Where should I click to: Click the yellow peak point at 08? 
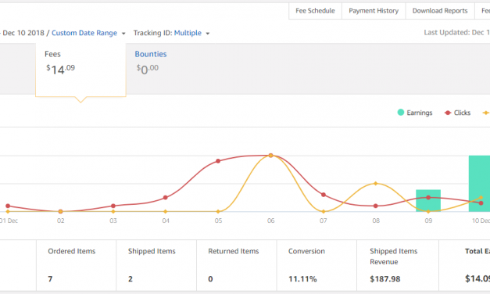(x=376, y=184)
